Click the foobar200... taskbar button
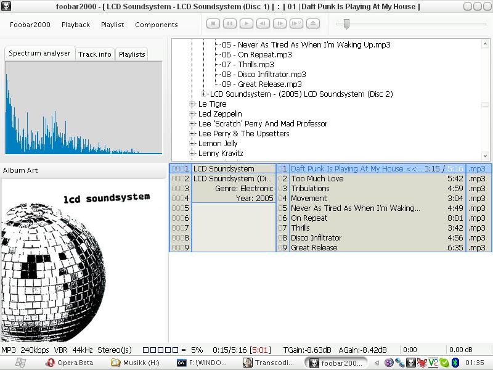 tap(335, 363)
